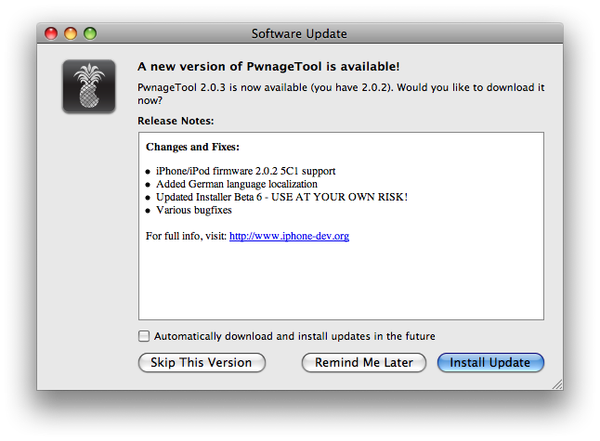This screenshot has height=441, width=600.
Task: Click the Changes and Fixes heading
Action: (192, 147)
